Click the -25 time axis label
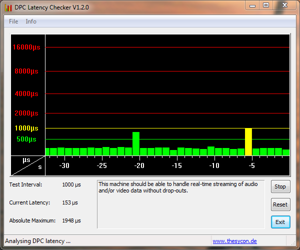The width and height of the screenshot is (300, 250). [x=102, y=165]
